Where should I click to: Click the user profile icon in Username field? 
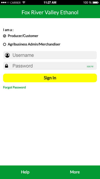[7, 55]
